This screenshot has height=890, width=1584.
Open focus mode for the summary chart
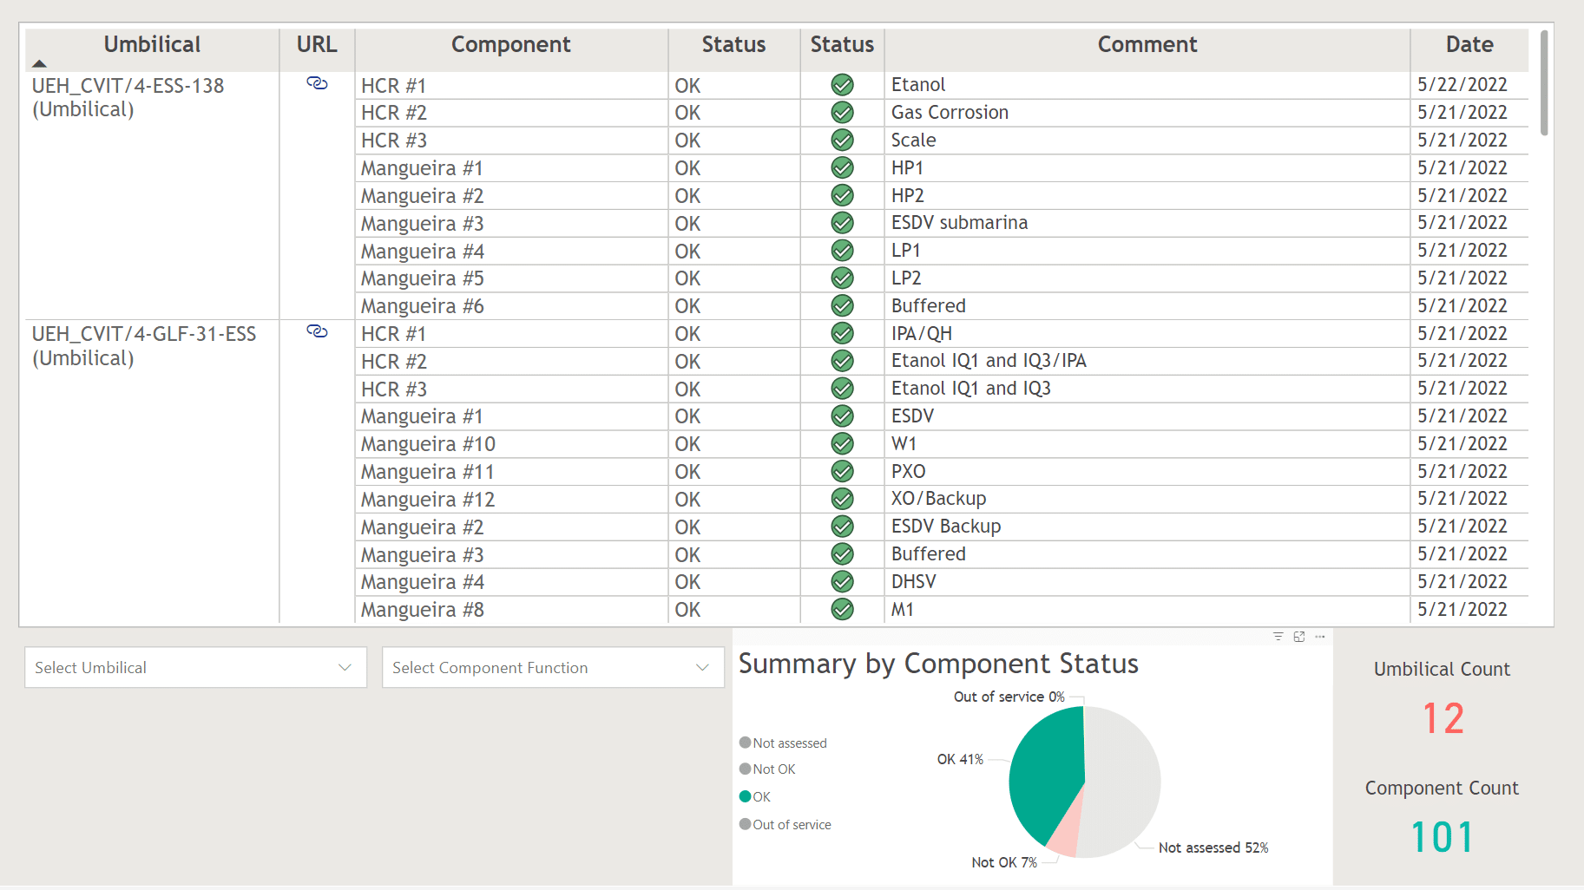(1299, 637)
